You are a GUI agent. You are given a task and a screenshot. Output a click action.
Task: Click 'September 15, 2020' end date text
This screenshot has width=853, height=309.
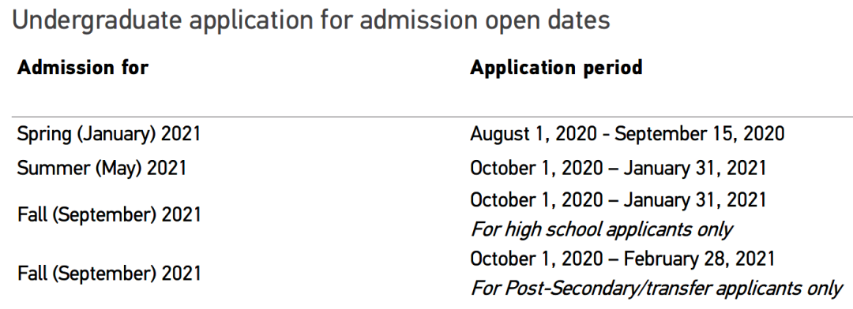700,133
